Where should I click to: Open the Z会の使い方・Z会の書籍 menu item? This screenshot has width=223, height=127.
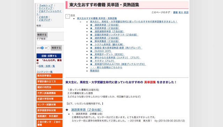(x=49, y=123)
